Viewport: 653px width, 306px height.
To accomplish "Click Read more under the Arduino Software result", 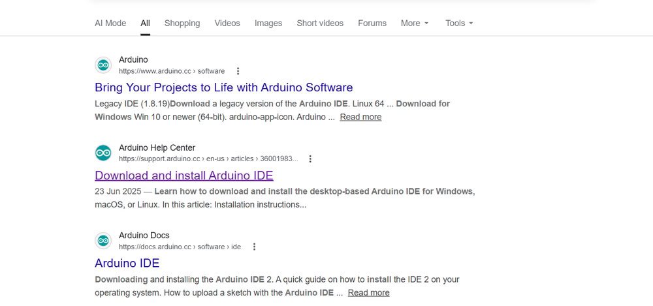I will (360, 117).
